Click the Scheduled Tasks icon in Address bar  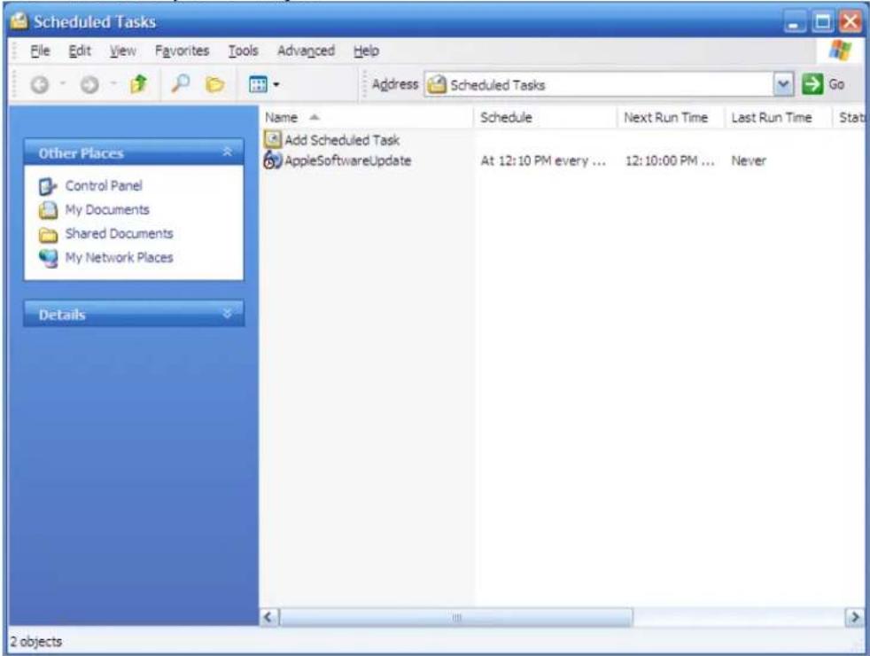tap(438, 84)
